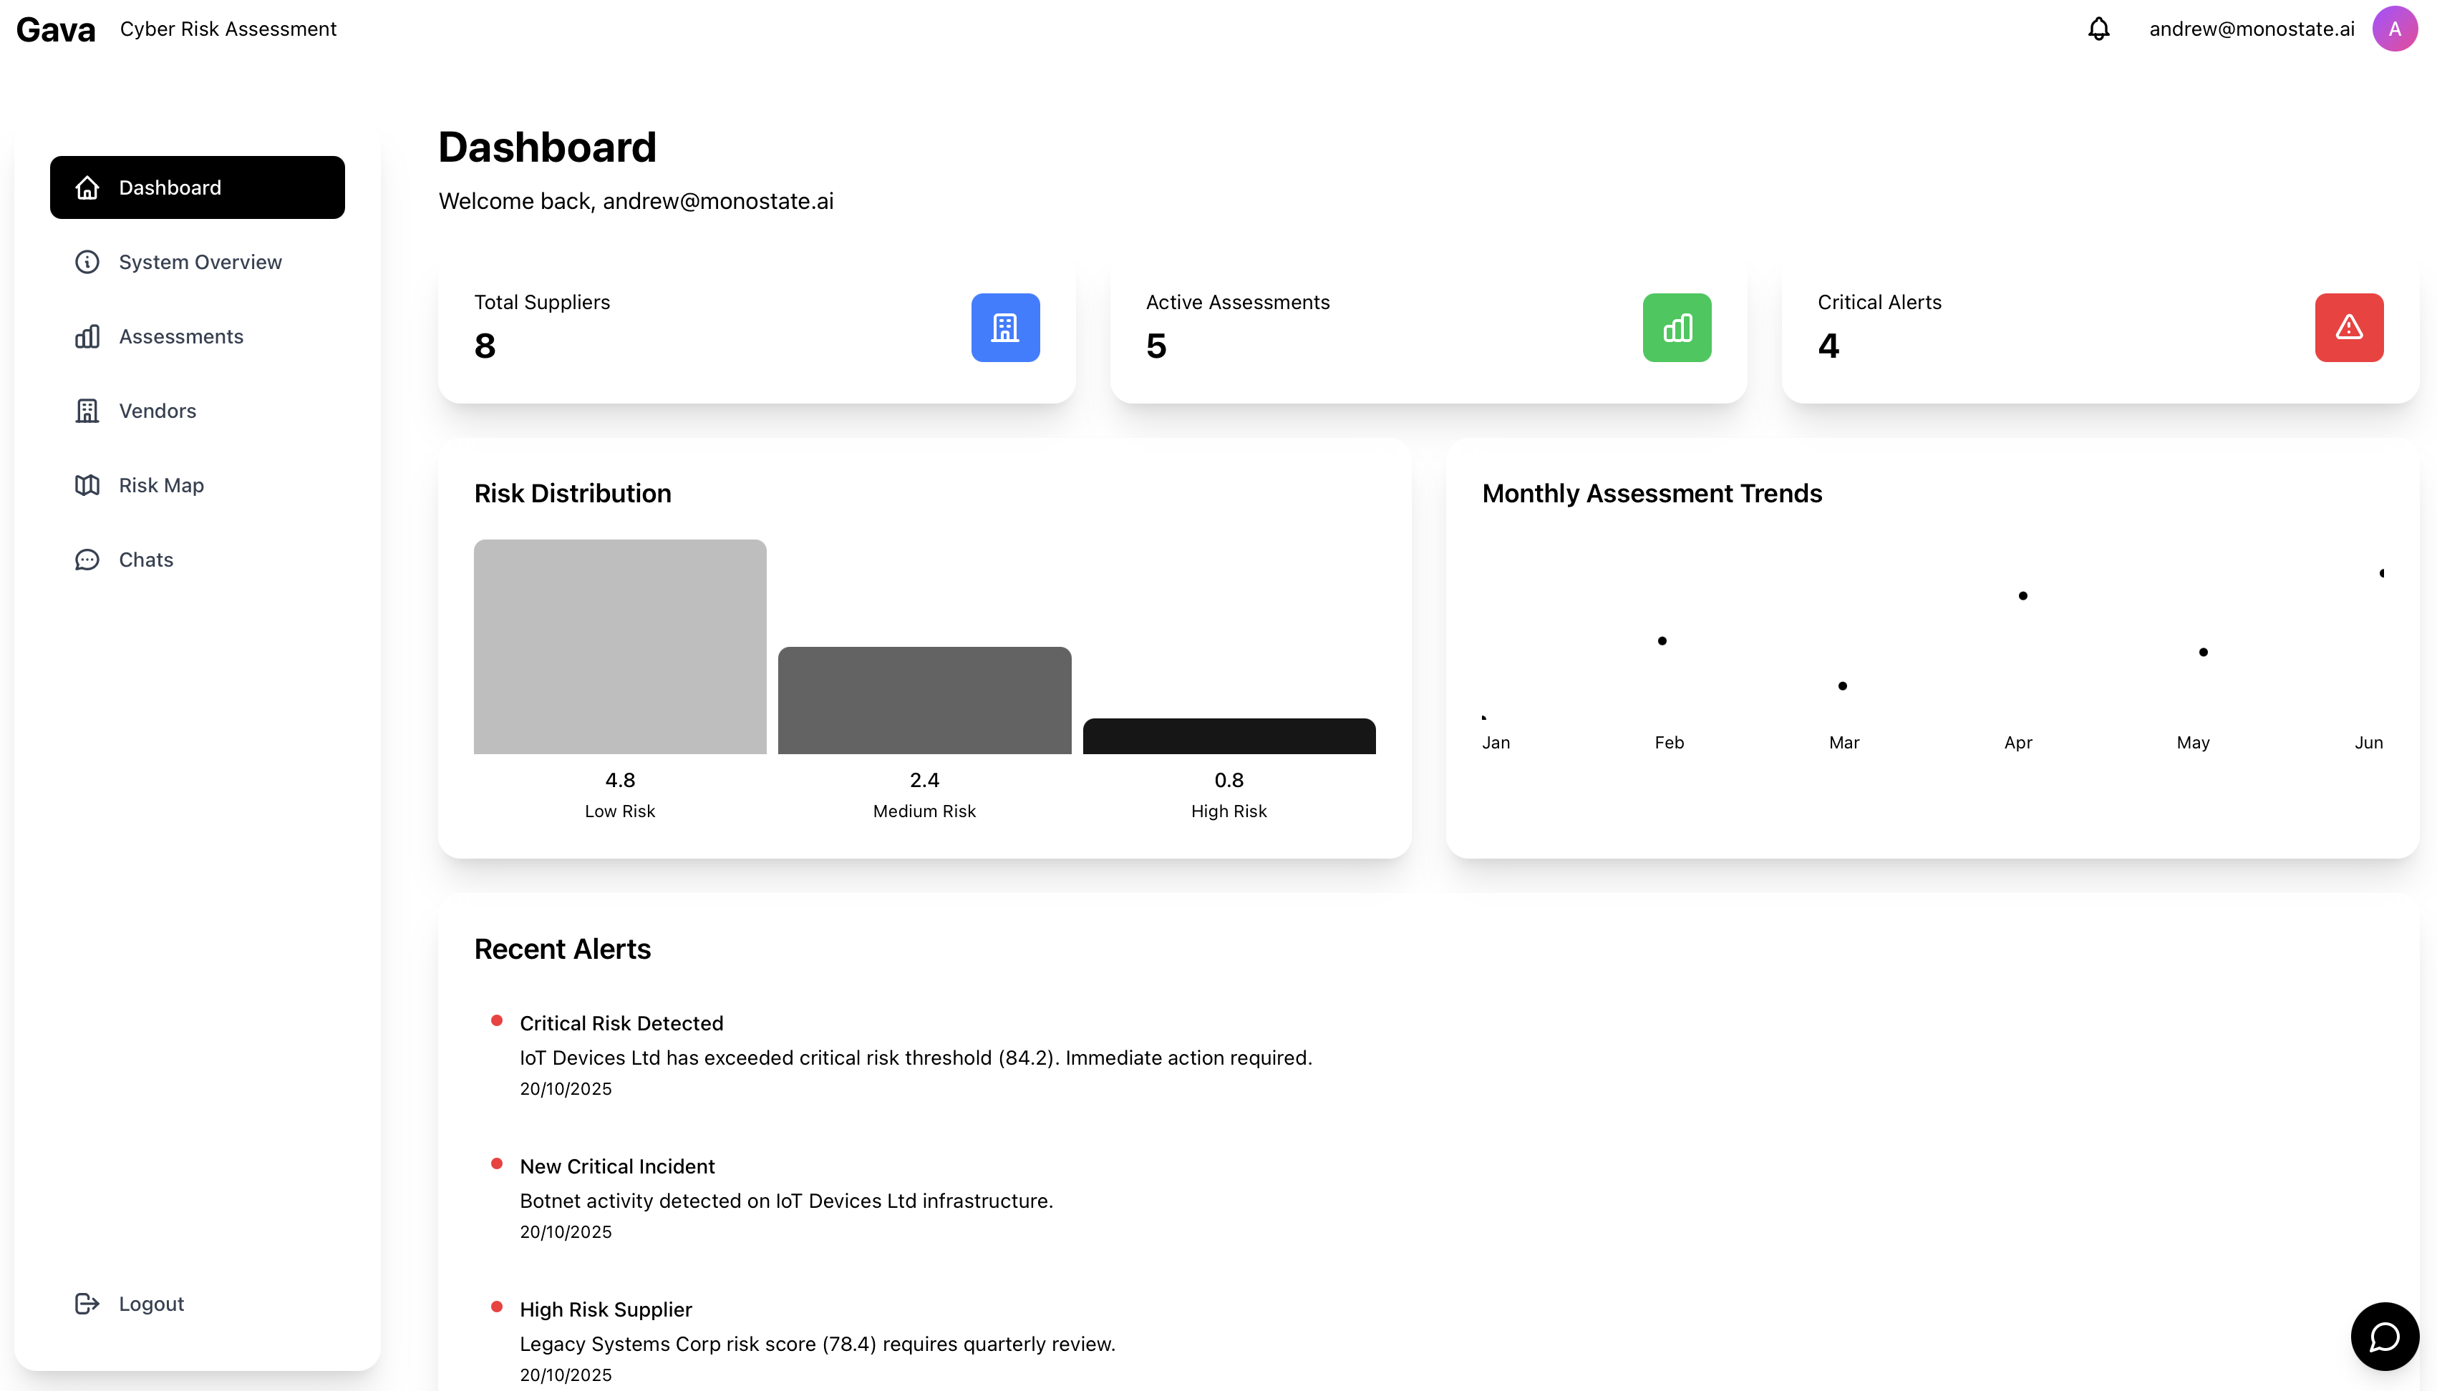Click the Risk Map icon in the sidebar
2437x1391 pixels.
(x=87, y=485)
